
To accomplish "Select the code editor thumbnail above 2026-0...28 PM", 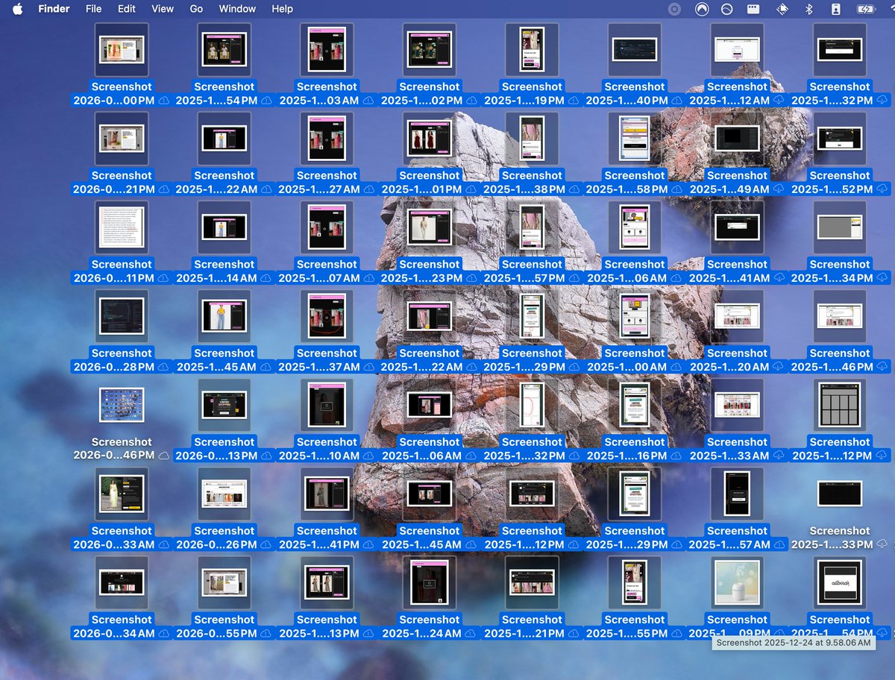I will click(122, 315).
